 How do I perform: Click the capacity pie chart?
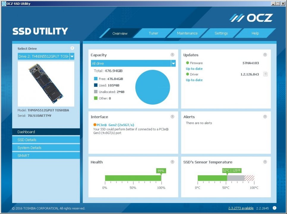pos(152,87)
